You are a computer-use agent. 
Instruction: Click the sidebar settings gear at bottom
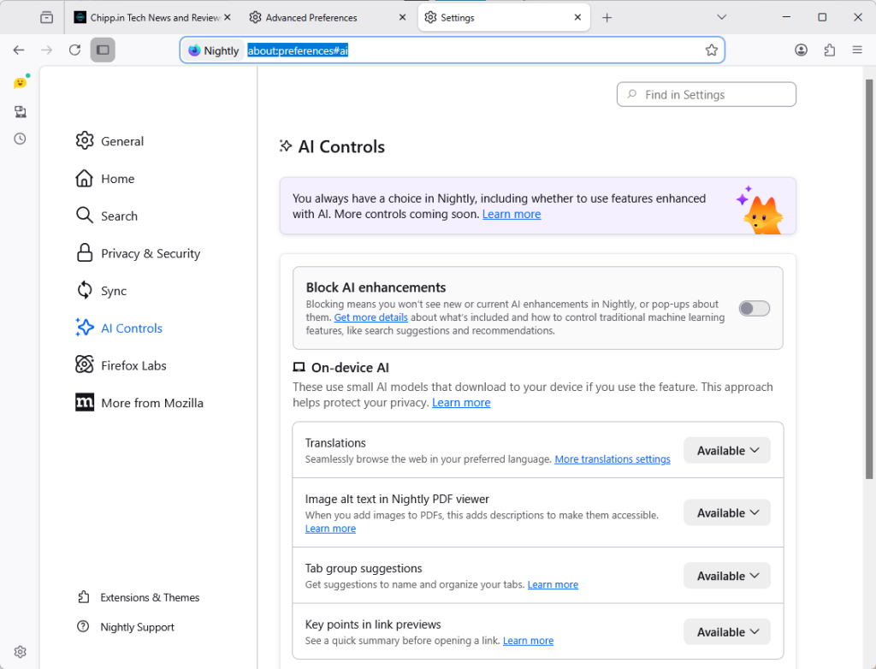pos(21,652)
